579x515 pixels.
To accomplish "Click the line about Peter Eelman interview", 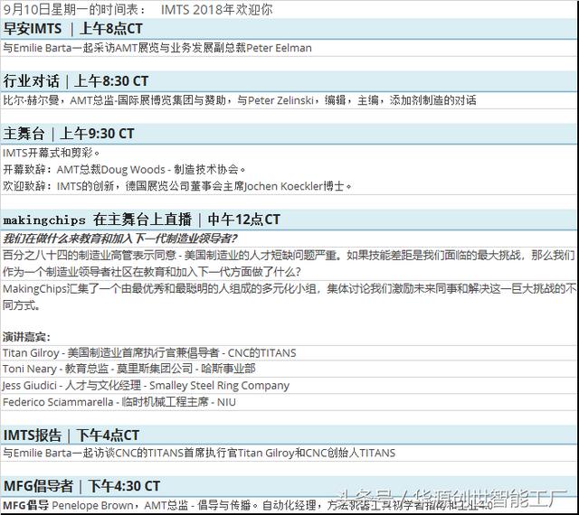I will 157,48.
